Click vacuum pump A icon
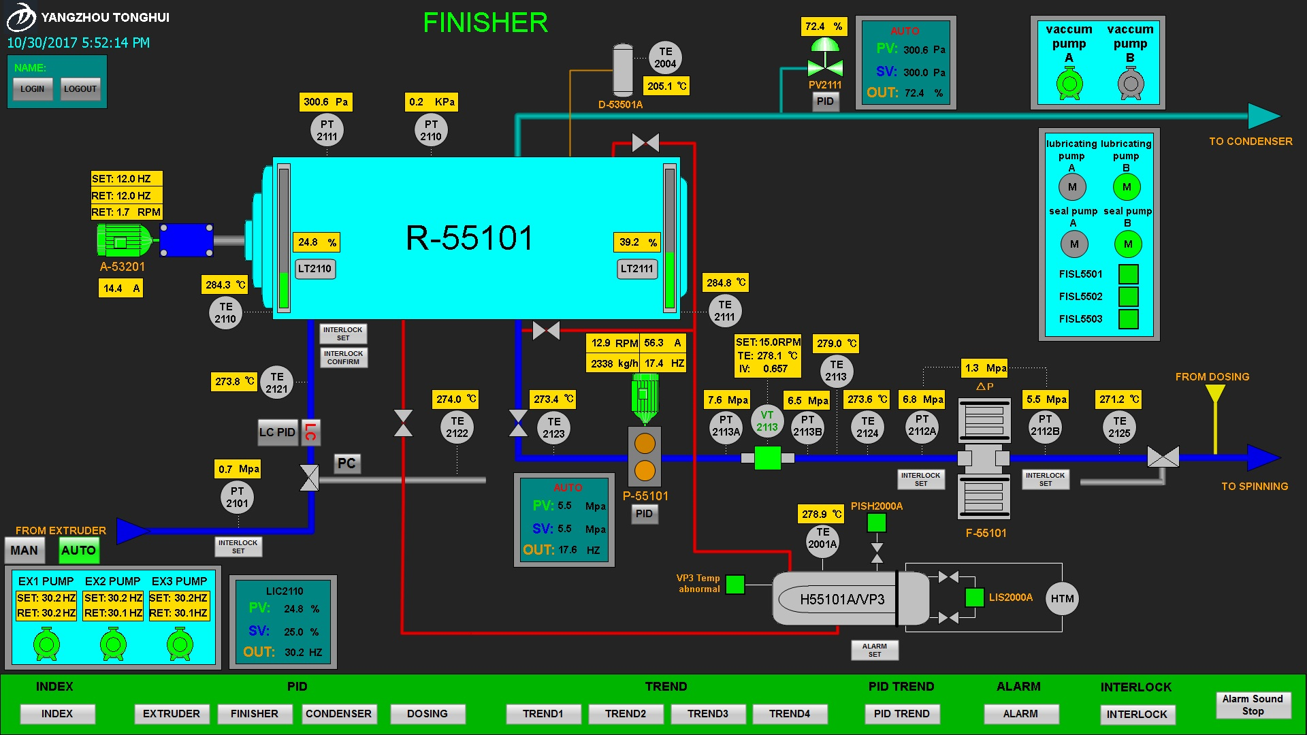The image size is (1307, 735). (1069, 84)
